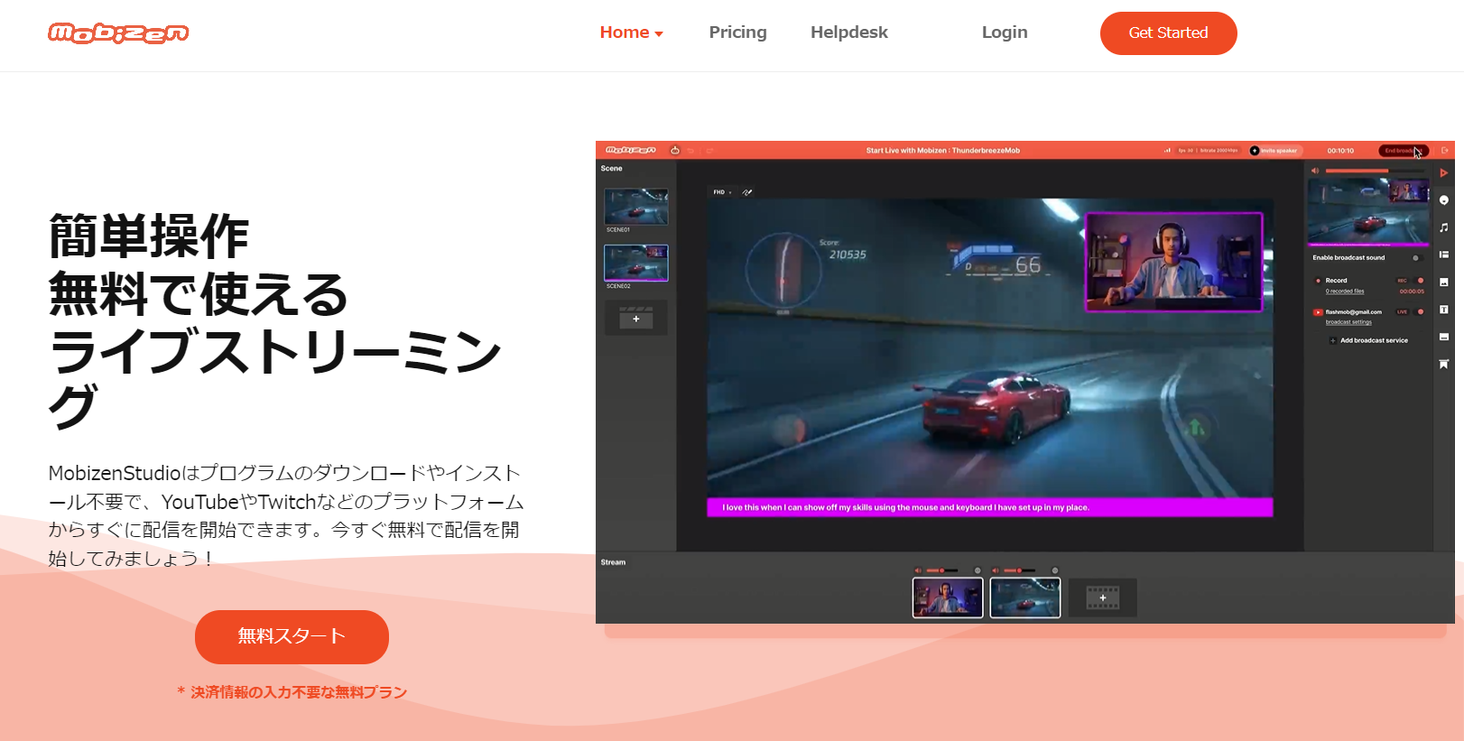1464x741 pixels.
Task: Click the 無料スタート button
Action: 292,637
